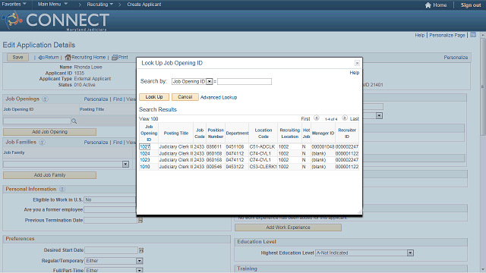Open Highest Education Level dropdown
Image resolution: width=486 pixels, height=273 pixels.
pyautogui.click(x=410, y=253)
